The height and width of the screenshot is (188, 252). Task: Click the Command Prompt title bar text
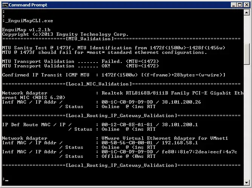tap(28, 5)
